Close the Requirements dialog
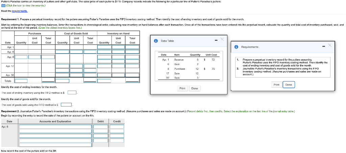The width and height of the screenshot is (346, 153). (330, 45)
